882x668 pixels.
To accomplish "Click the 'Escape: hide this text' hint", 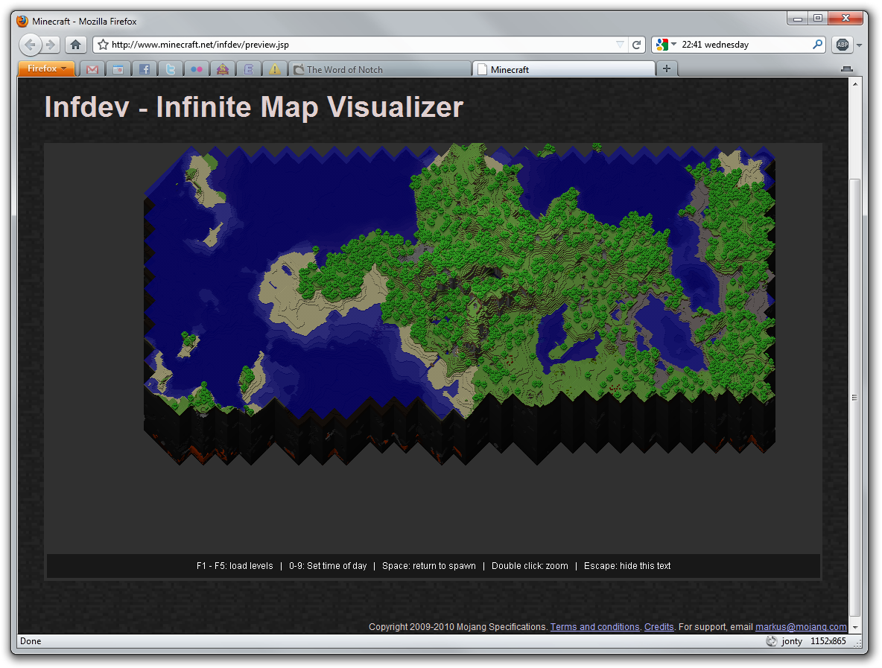I will (x=627, y=566).
